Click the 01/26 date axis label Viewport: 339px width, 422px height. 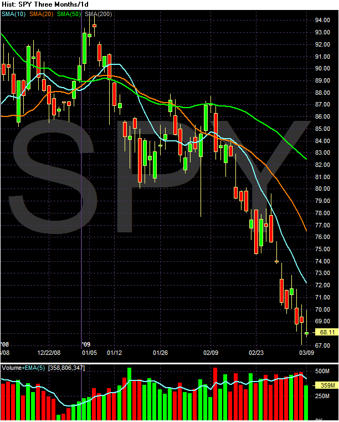160,353
